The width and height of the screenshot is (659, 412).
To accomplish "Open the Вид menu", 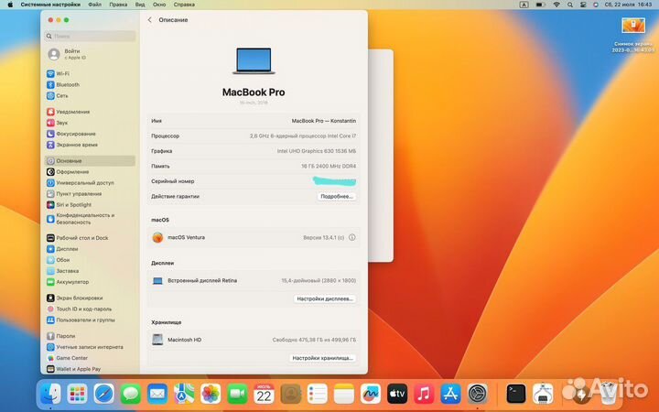I will click(140, 5).
